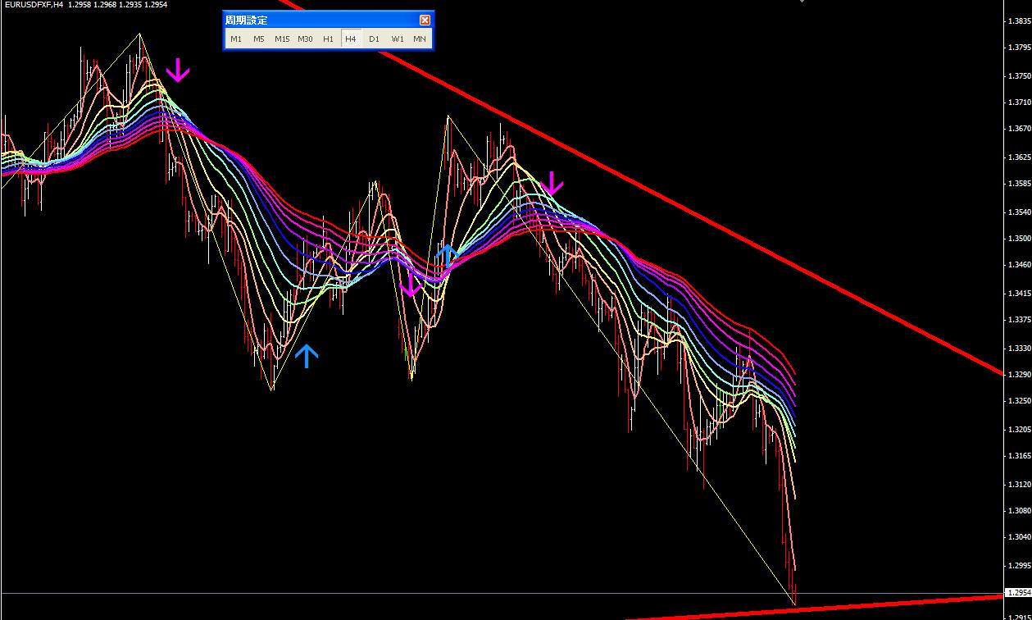Image resolution: width=1032 pixels, height=620 pixels.
Task: Click the current price tag 1.2954
Action: 1018,592
